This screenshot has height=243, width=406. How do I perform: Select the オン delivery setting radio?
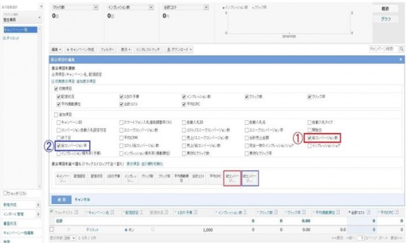pyautogui.click(x=126, y=230)
